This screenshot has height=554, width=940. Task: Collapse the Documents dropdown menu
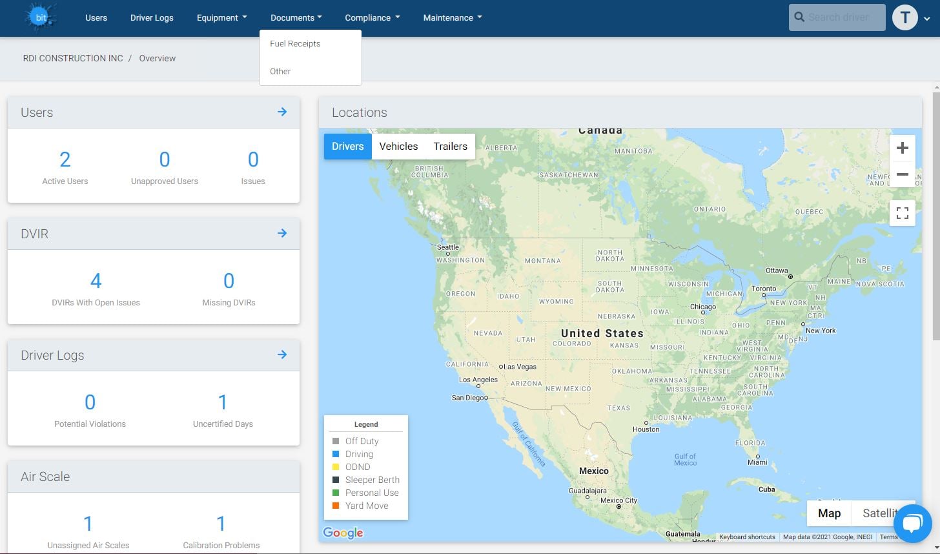tap(296, 17)
